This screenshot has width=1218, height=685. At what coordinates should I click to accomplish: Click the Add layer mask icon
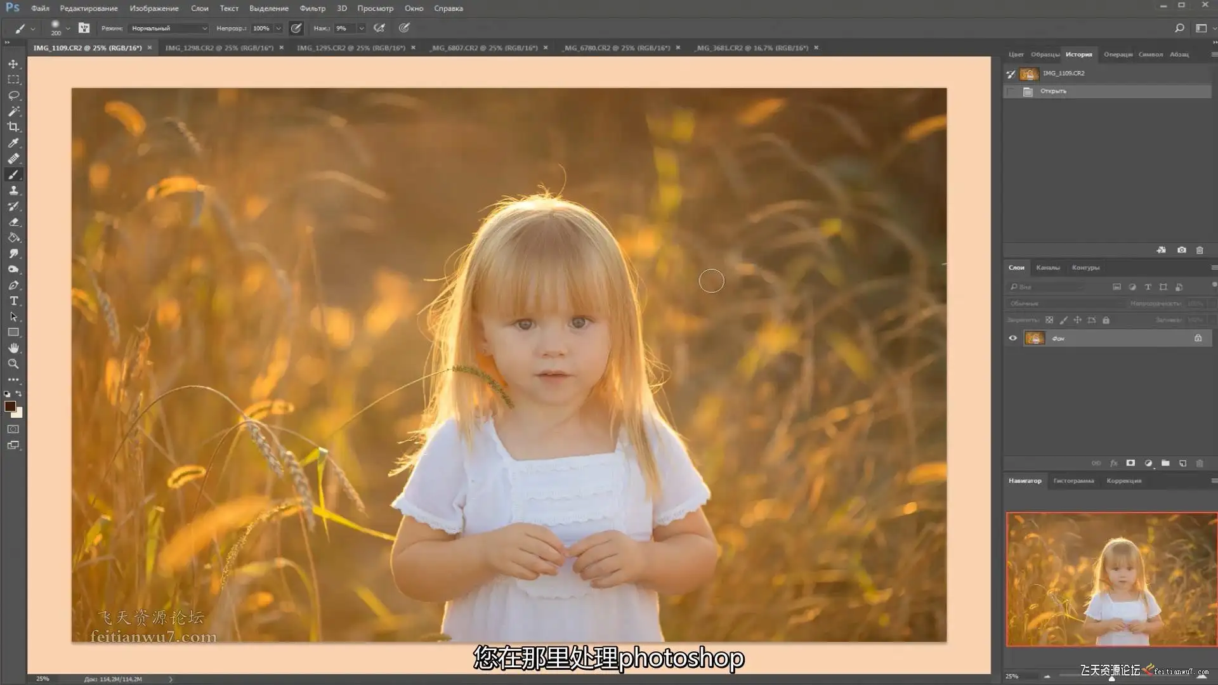1130,463
